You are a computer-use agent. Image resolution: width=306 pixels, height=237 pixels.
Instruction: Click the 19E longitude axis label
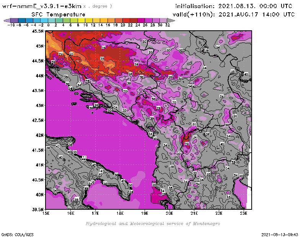click(145, 213)
